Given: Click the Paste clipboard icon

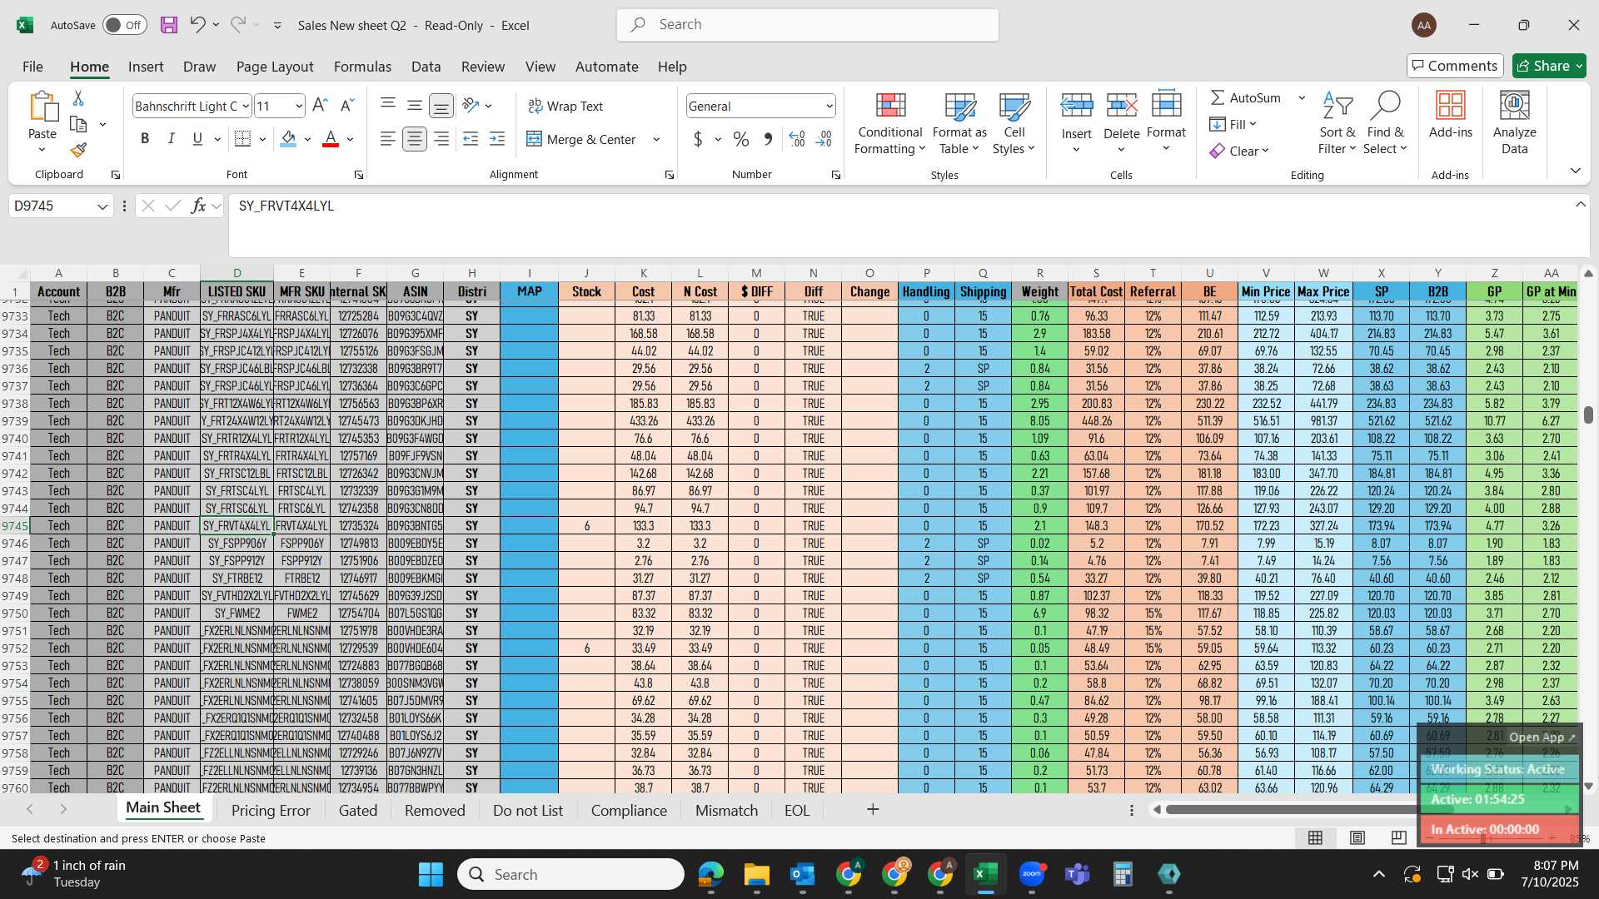Looking at the screenshot, I should pos(42,108).
